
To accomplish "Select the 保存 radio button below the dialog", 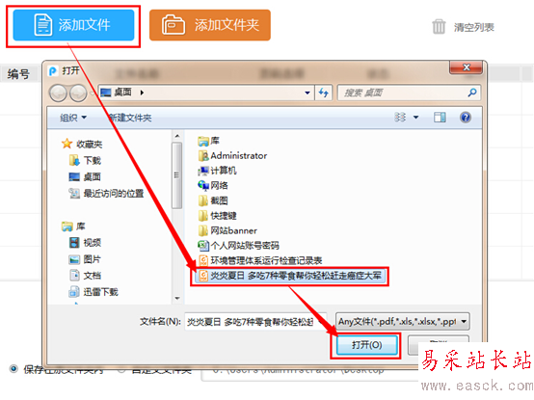I will click(13, 369).
